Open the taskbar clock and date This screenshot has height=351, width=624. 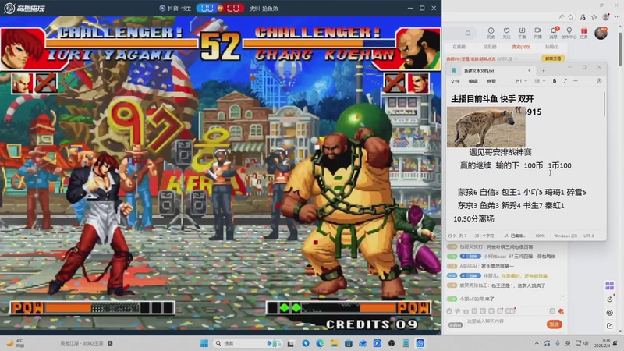[604, 343]
